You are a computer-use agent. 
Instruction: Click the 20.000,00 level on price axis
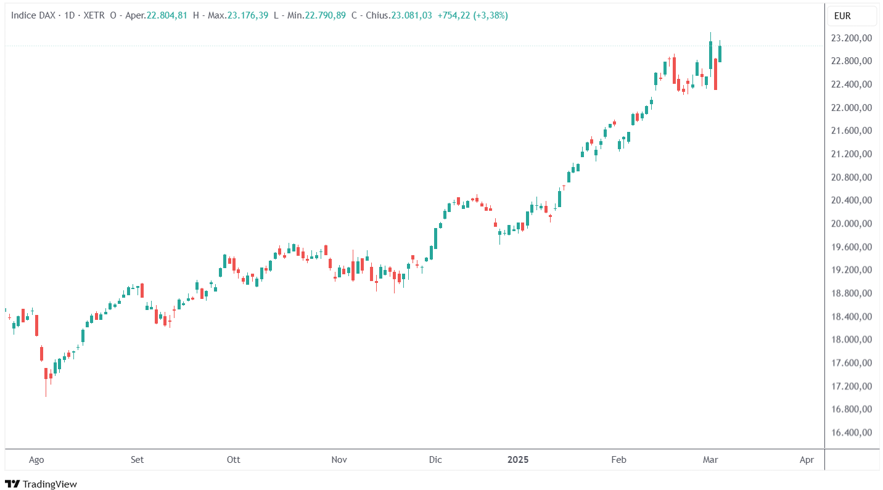point(851,224)
